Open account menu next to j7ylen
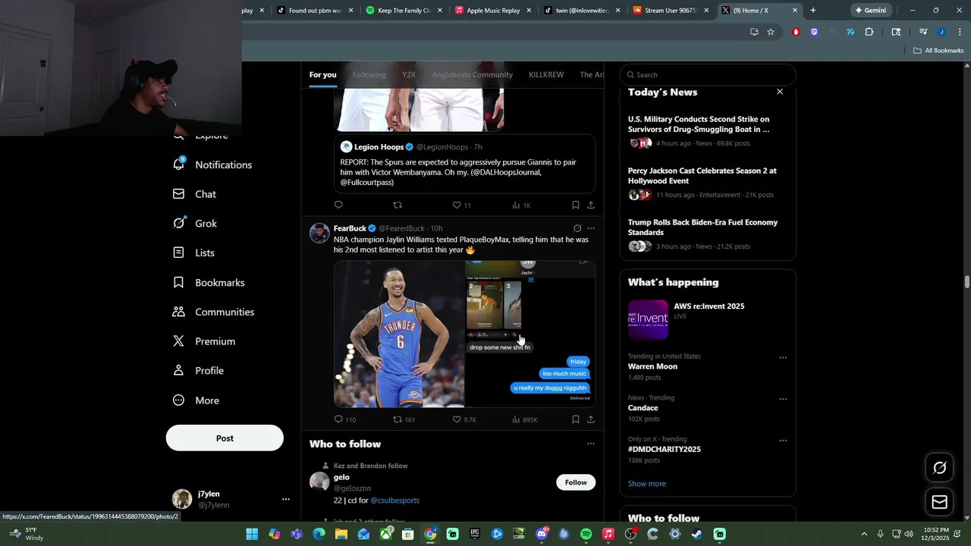Screen dimensions: 971x546 [285, 499]
